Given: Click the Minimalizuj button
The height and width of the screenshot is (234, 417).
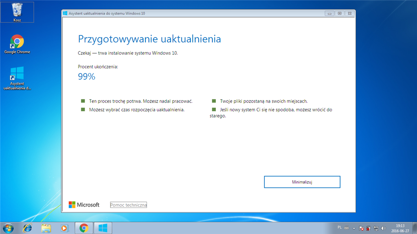Looking at the screenshot, I should click(x=302, y=182).
